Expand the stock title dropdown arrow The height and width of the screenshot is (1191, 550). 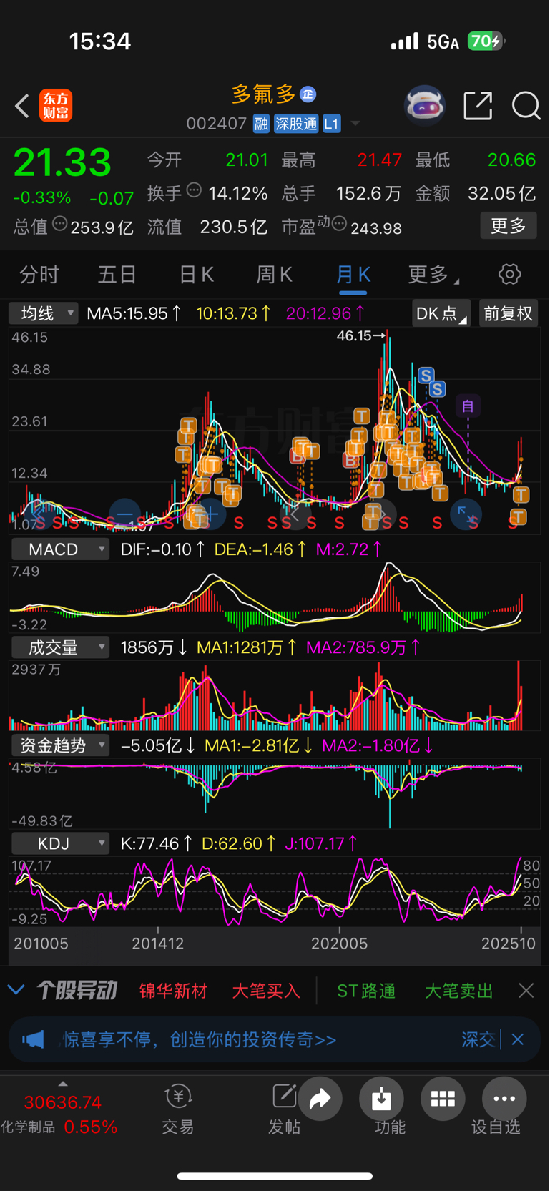[x=355, y=124]
